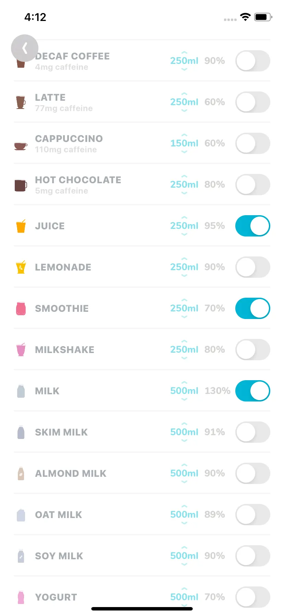The height and width of the screenshot is (616, 284).
Task: Tap the hot chocolate mug icon
Action: coord(21,185)
